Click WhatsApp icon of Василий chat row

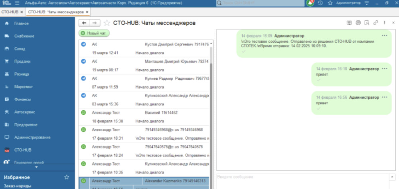(83, 112)
